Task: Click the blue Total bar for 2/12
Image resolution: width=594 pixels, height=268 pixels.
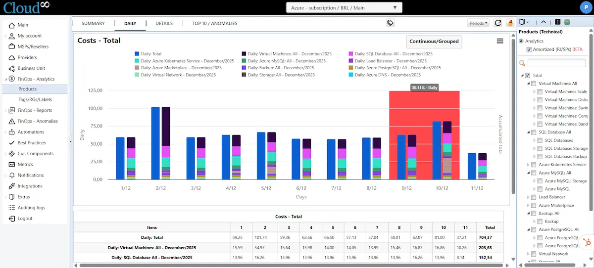Action: 155,143
